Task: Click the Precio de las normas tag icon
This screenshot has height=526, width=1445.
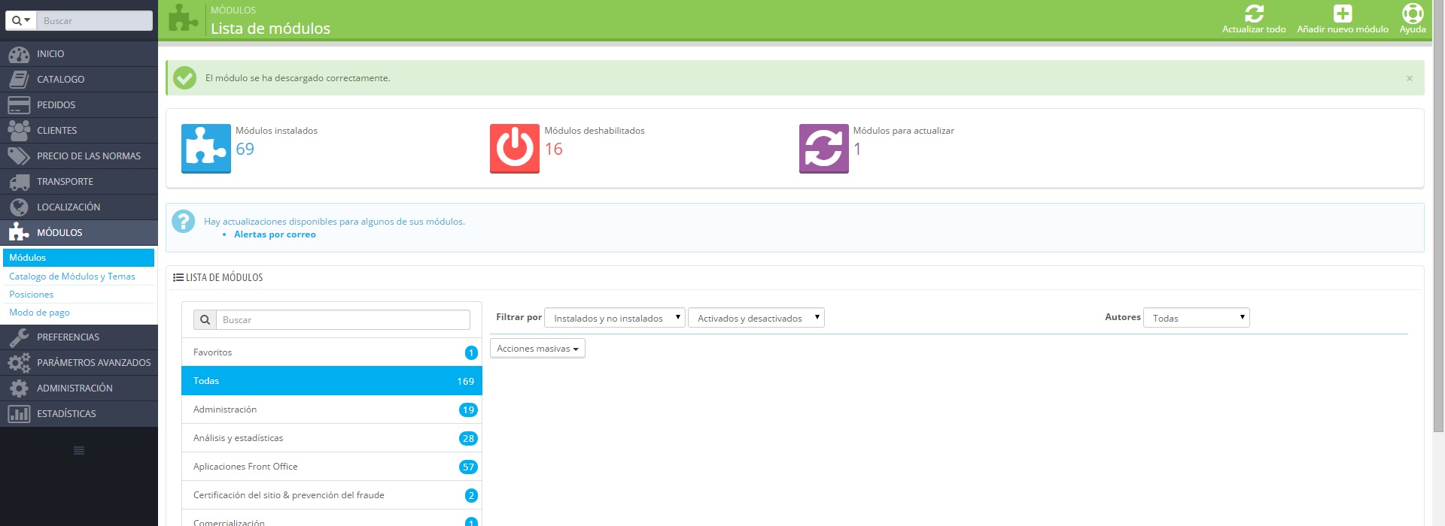Action: pos(19,156)
